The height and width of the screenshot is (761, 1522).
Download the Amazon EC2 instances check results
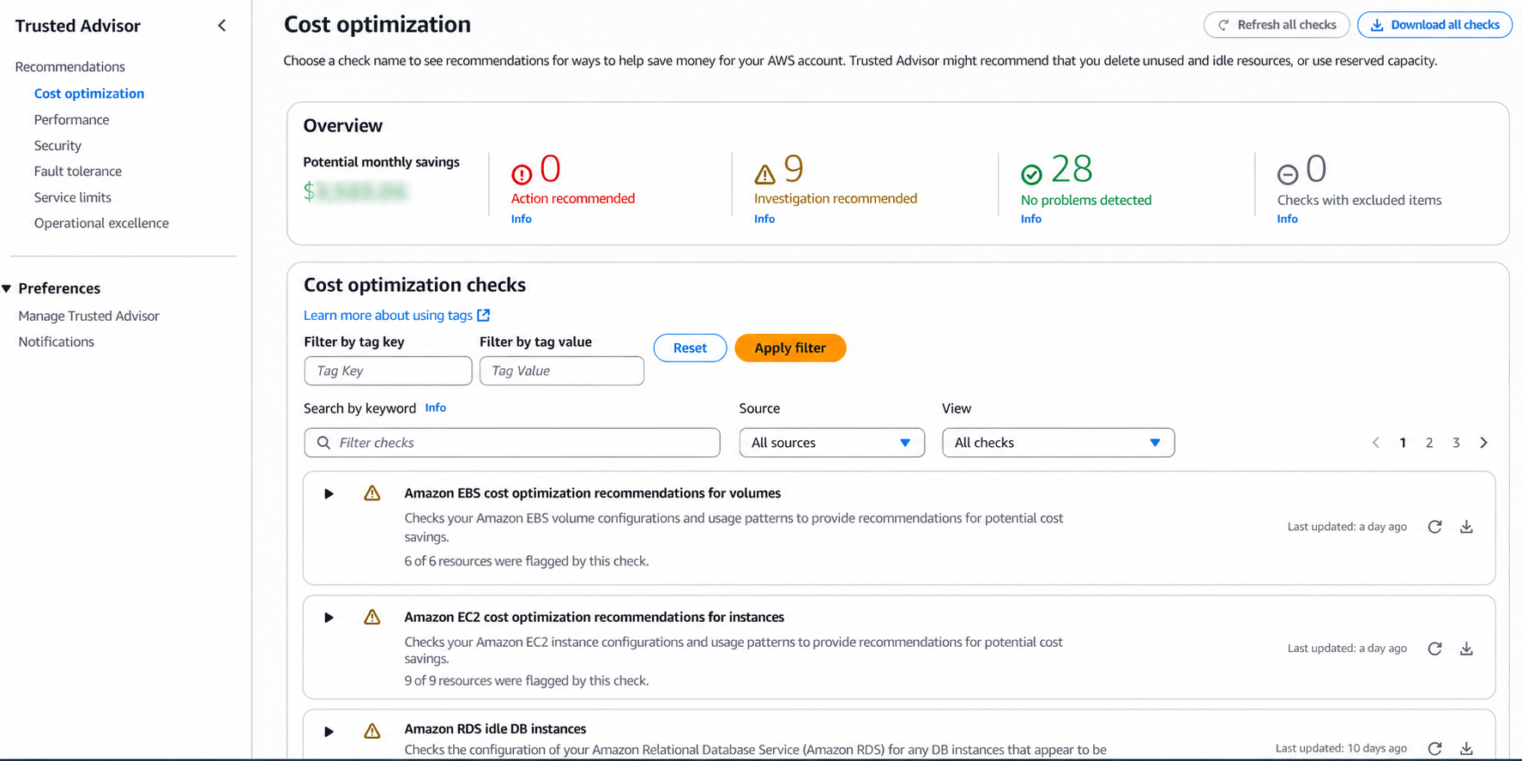tap(1466, 649)
